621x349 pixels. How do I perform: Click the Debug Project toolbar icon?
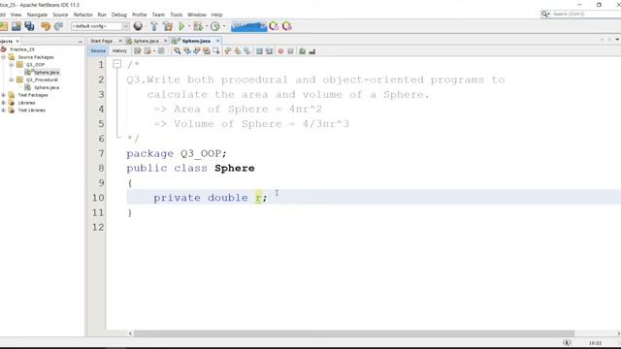(x=198, y=26)
